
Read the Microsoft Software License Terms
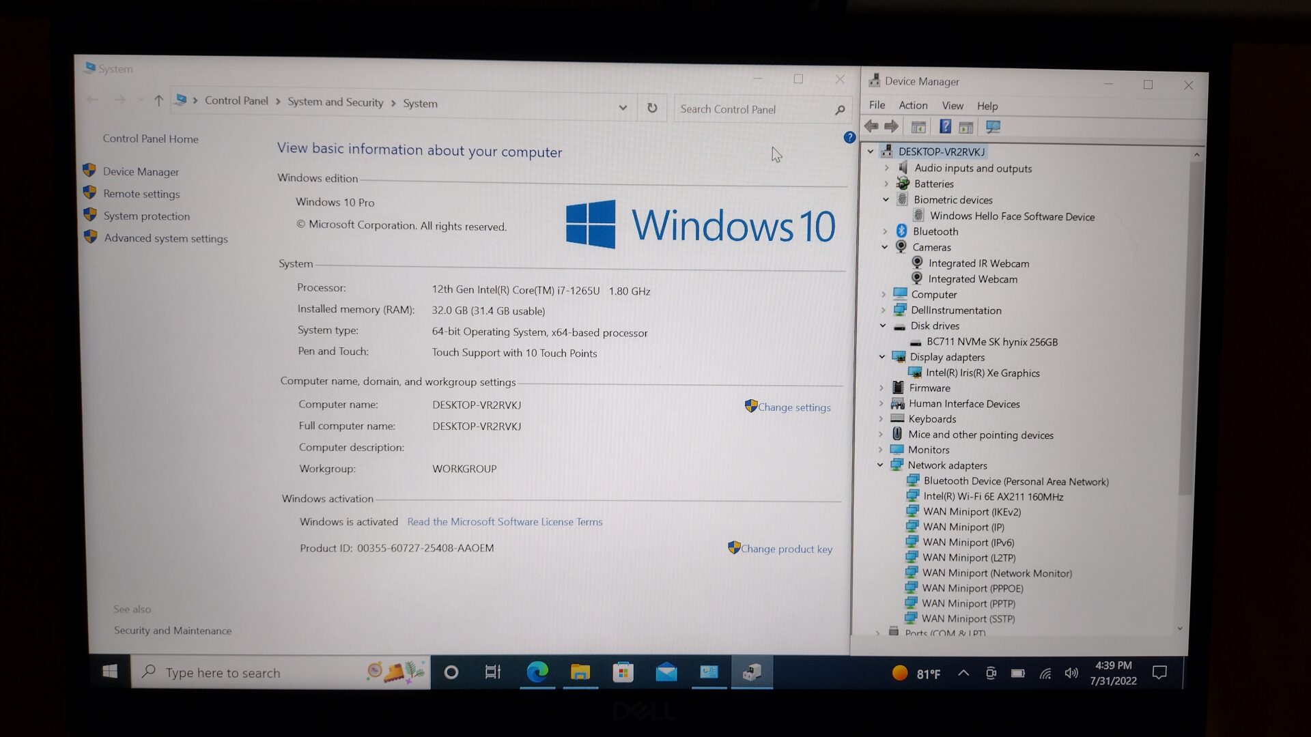[x=505, y=522]
